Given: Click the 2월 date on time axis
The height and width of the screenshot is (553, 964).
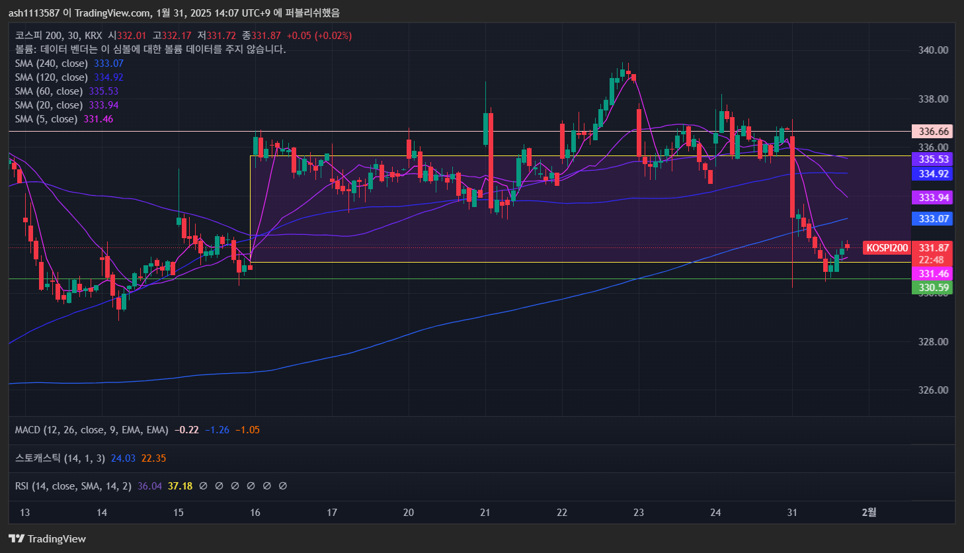Looking at the screenshot, I should point(869,513).
